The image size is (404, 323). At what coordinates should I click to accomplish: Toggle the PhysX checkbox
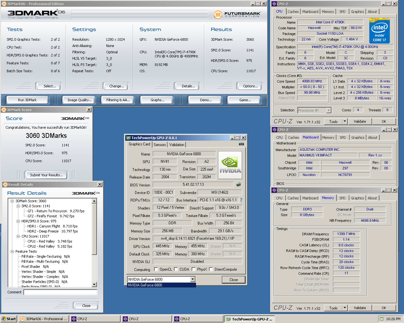(x=193, y=269)
